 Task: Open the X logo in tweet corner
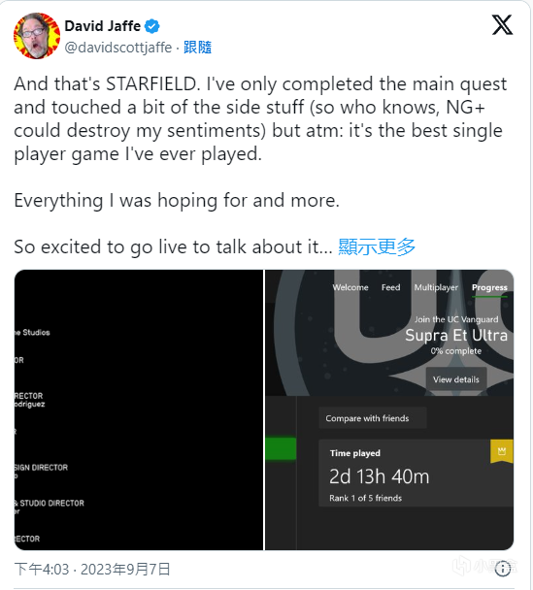pyautogui.click(x=503, y=25)
